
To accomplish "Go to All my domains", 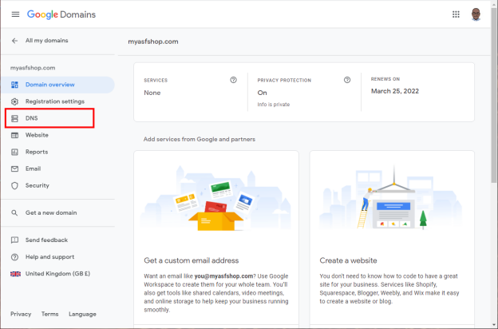I will point(46,41).
